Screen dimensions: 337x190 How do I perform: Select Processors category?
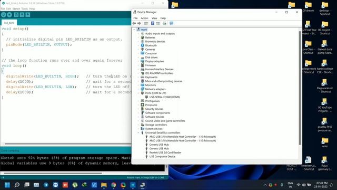coord(151,105)
